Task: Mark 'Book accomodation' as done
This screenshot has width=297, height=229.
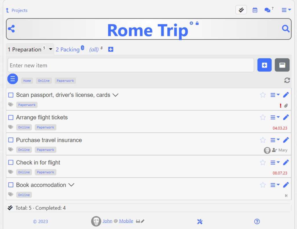Action: tap(11, 185)
